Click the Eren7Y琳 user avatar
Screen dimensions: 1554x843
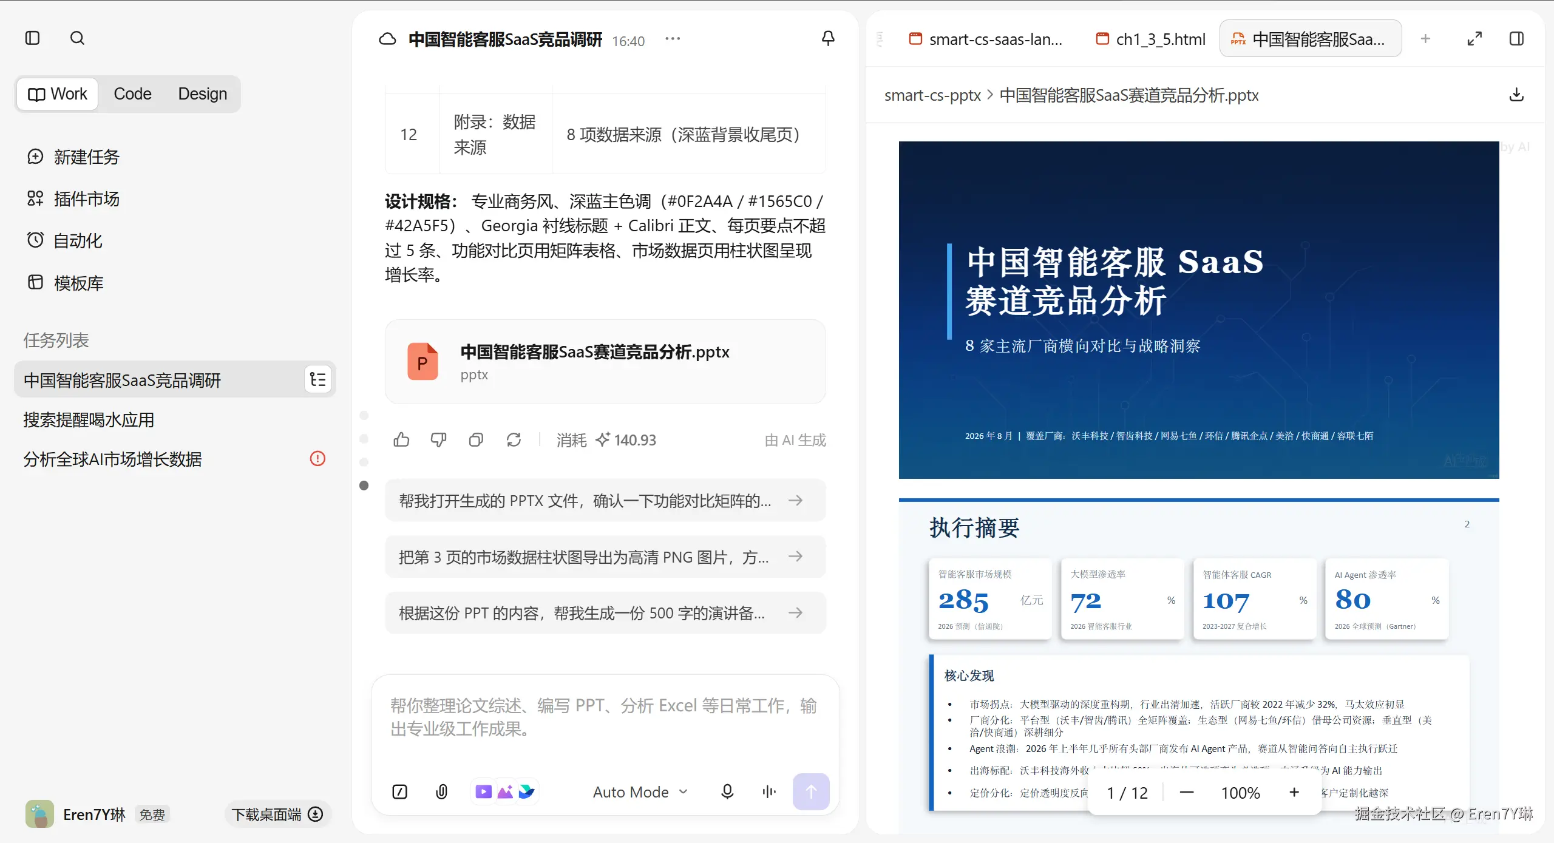pos(39,814)
